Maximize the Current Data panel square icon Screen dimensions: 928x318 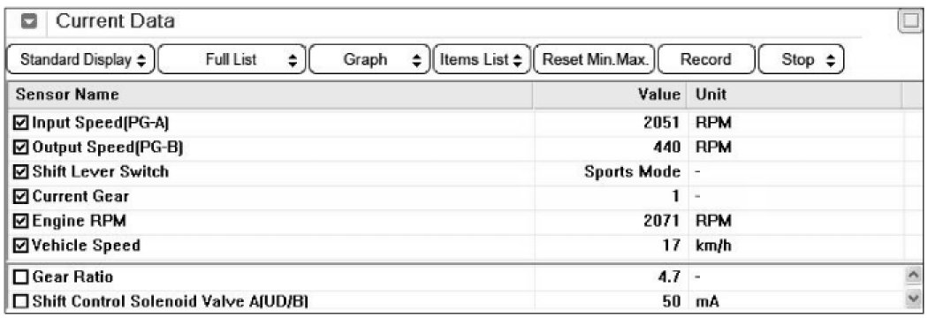click(x=908, y=23)
